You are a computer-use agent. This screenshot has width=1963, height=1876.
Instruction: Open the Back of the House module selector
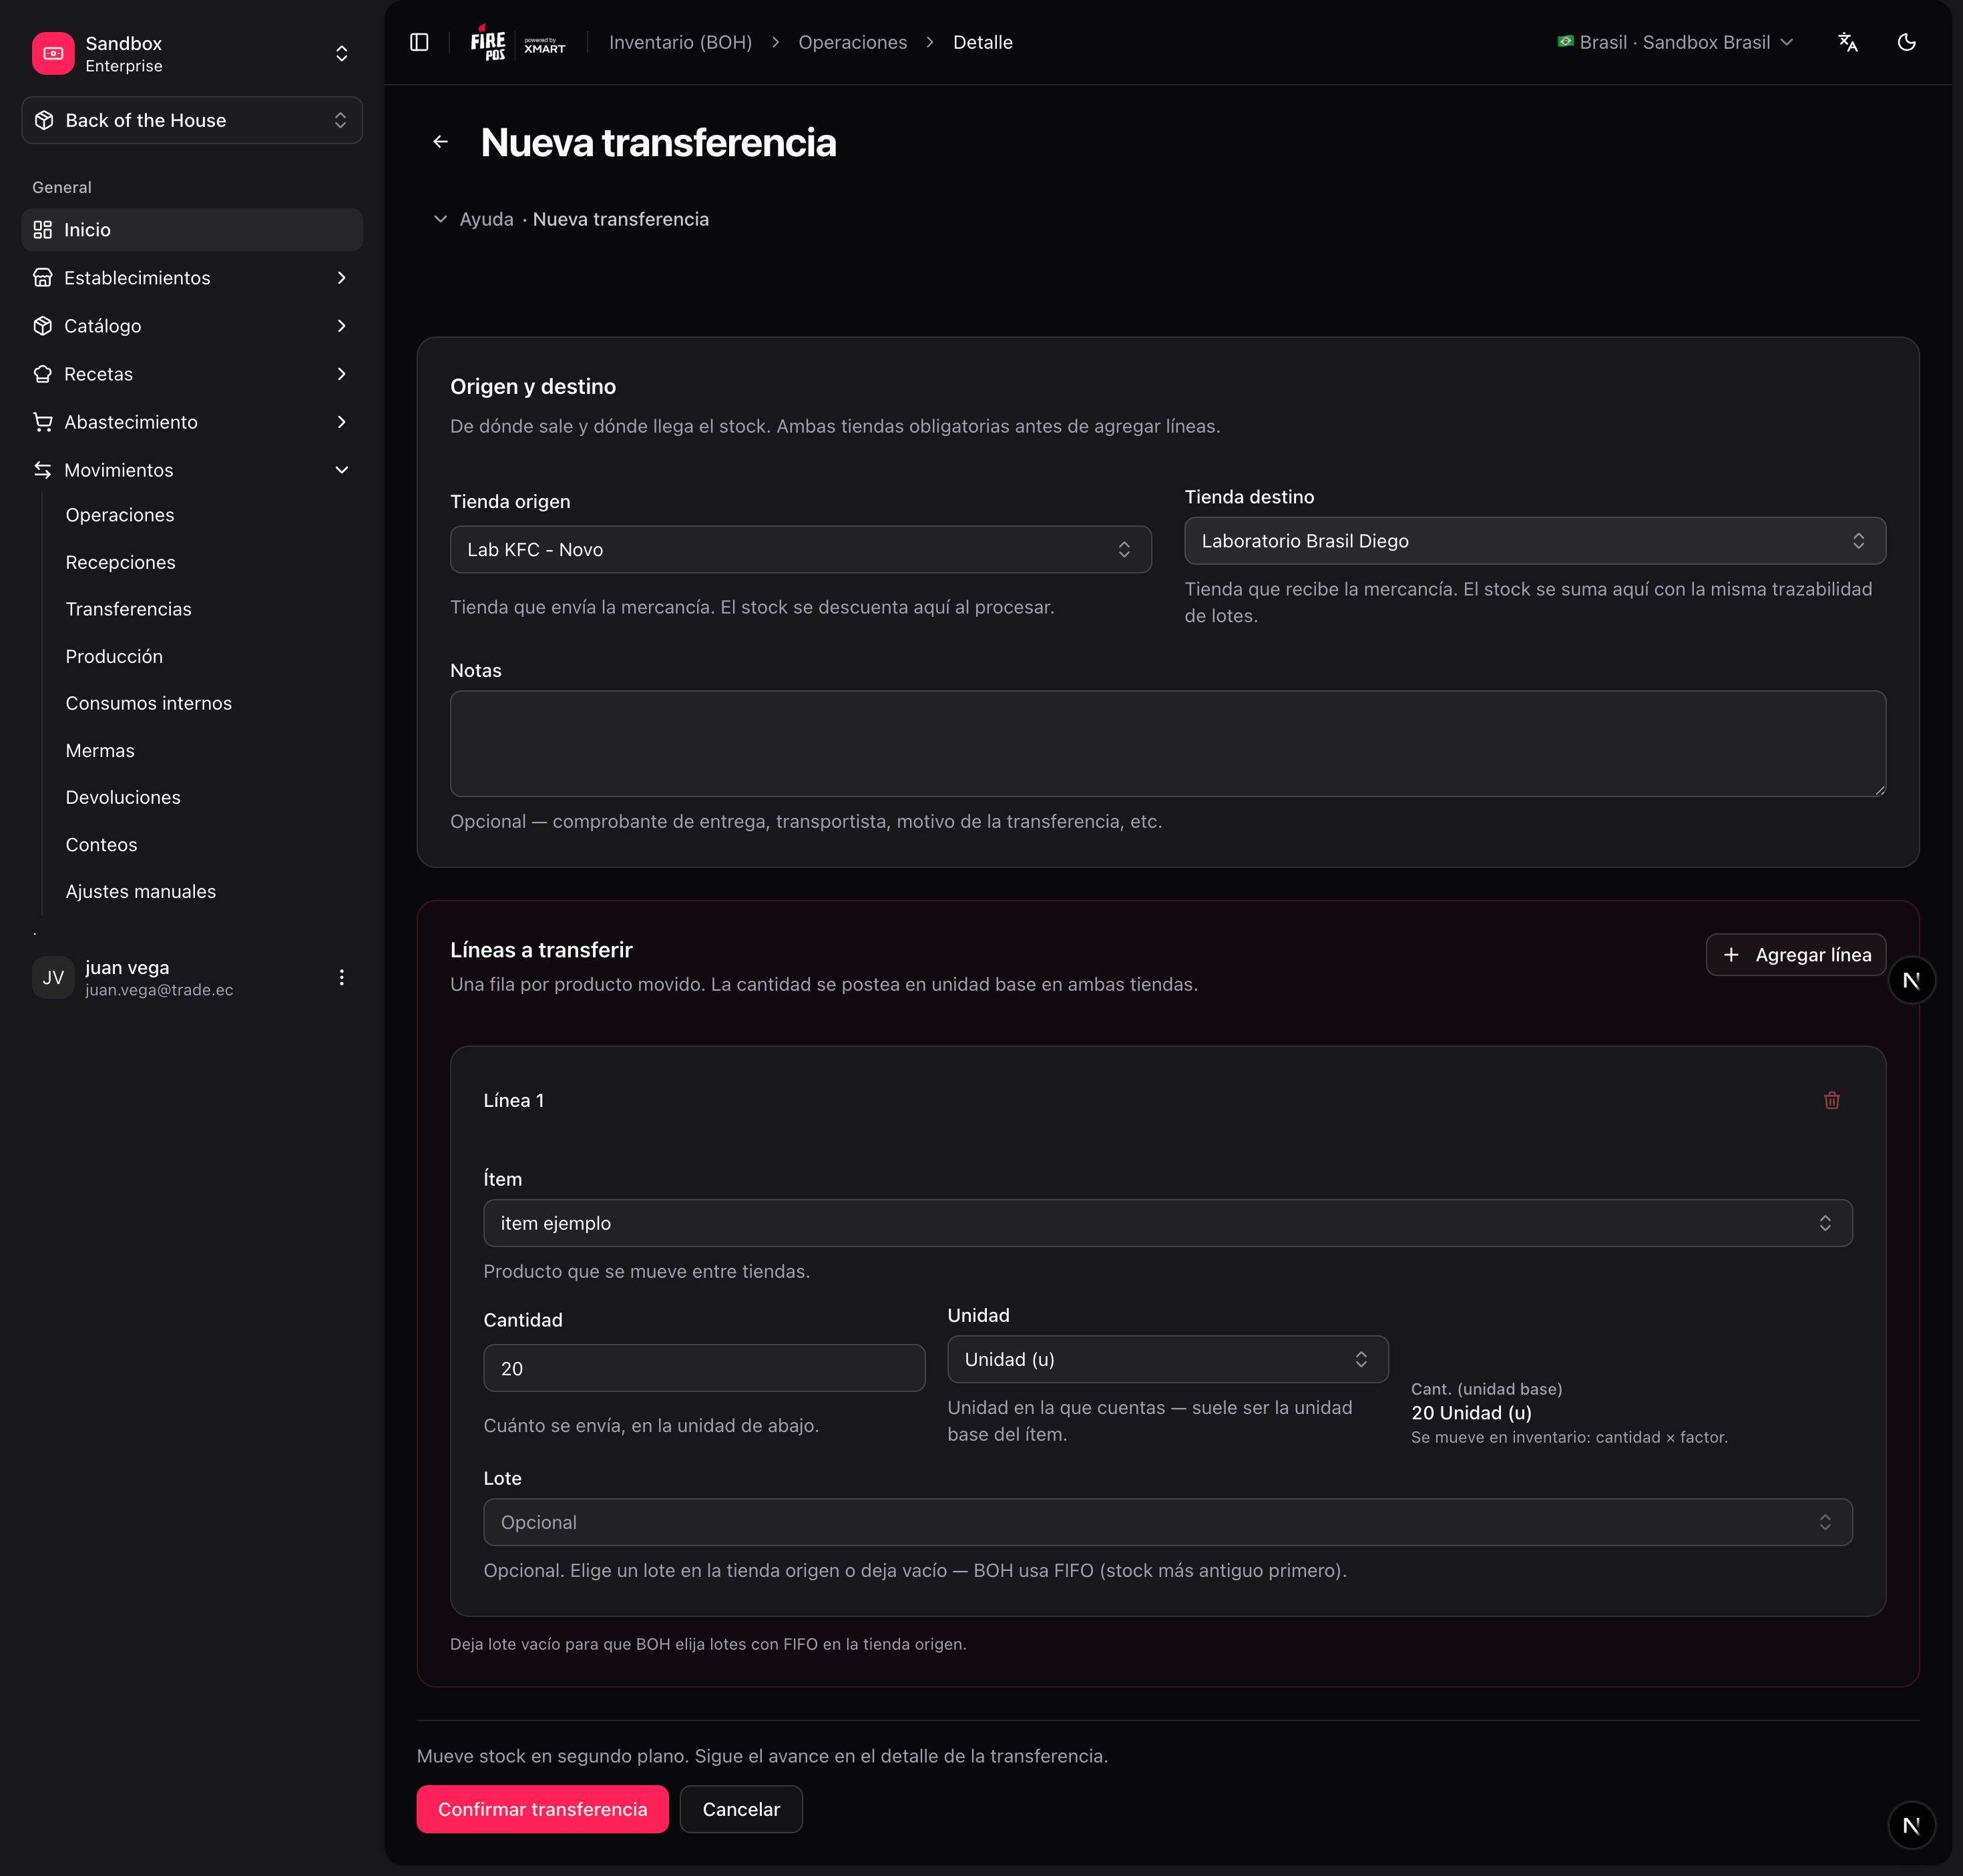192,120
